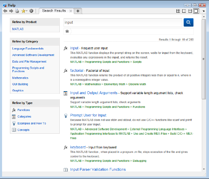Image resolution: width=209 pixels, height=179 pixels.
Task: Click scrollbar up arrow
Action: (x=204, y=17)
